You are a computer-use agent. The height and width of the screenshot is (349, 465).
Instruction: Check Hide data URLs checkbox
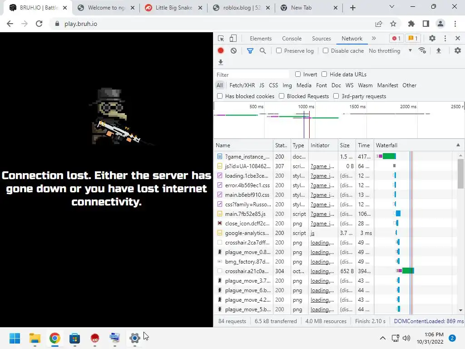pyautogui.click(x=324, y=74)
